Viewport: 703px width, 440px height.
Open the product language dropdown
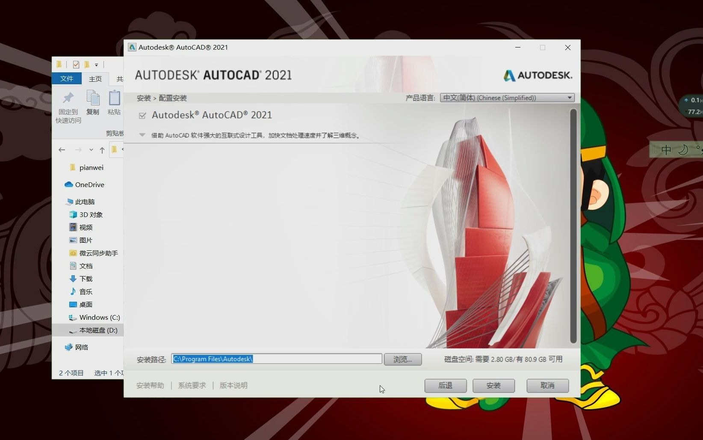pos(507,98)
